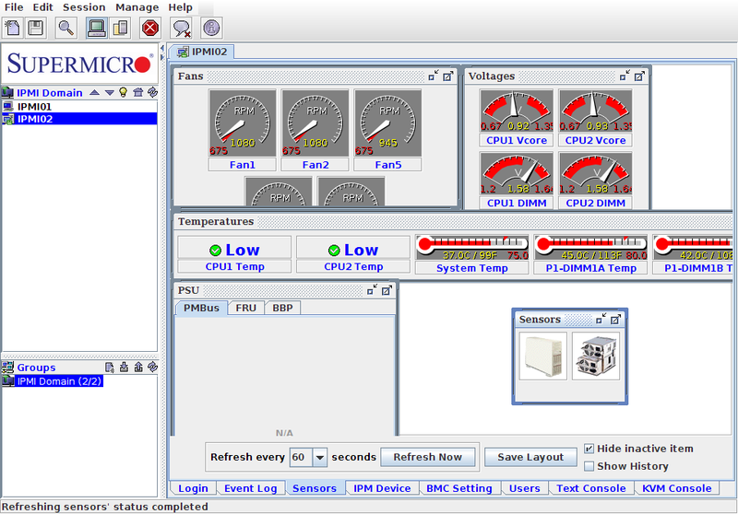Click the Groups import down-arrow icon

coord(124,367)
